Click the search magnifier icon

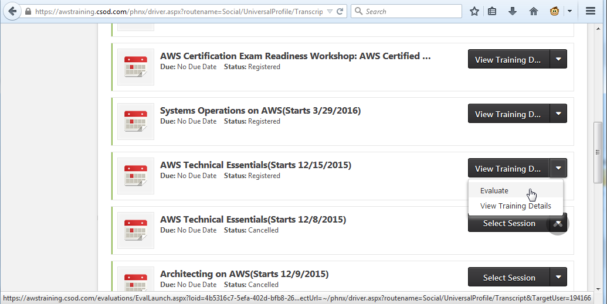point(358,11)
